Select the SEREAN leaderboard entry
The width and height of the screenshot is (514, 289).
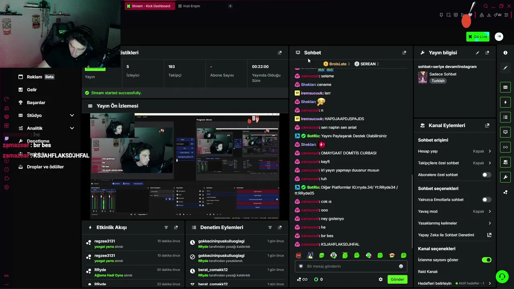coord(367,64)
